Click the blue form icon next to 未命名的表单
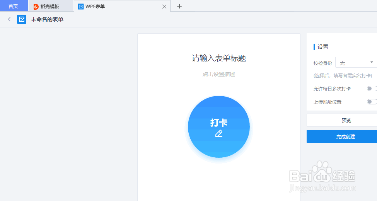 pos(22,19)
